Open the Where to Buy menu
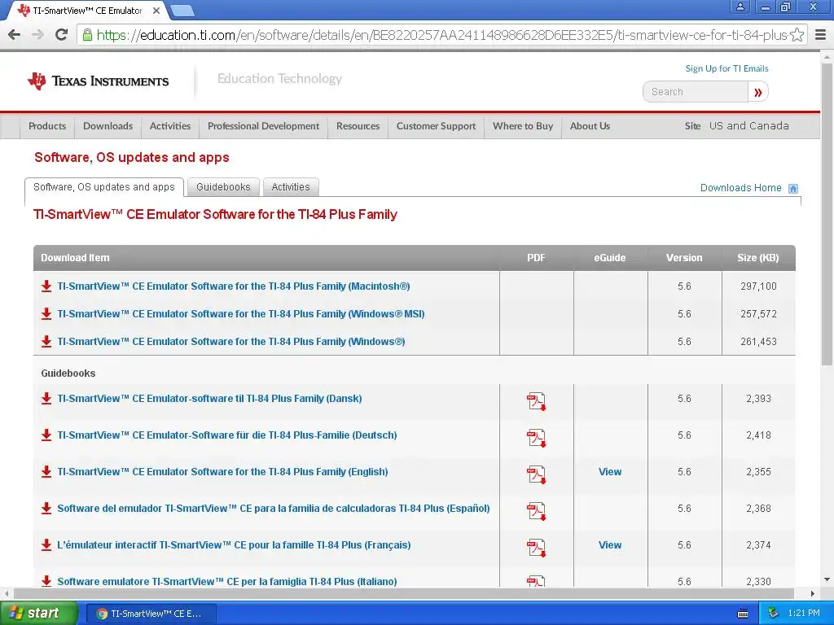 click(x=523, y=126)
